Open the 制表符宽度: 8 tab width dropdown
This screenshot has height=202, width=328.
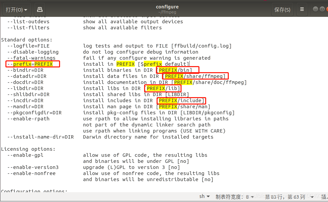(x=235, y=197)
